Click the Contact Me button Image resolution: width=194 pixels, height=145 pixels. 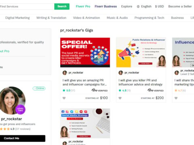coord(22,139)
